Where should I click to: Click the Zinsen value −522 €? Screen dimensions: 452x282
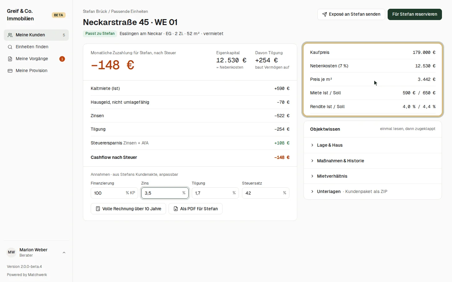pos(282,116)
